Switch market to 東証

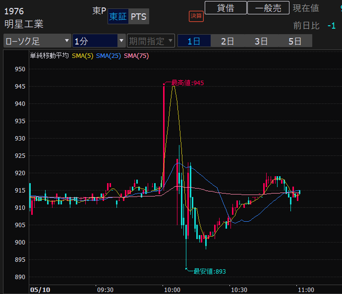tap(118, 16)
